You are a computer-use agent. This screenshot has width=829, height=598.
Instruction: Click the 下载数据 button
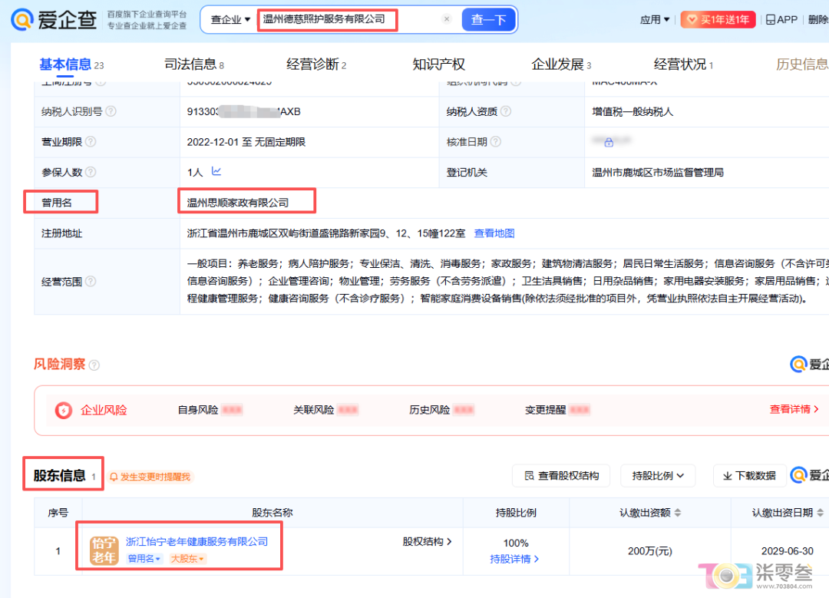tap(749, 476)
